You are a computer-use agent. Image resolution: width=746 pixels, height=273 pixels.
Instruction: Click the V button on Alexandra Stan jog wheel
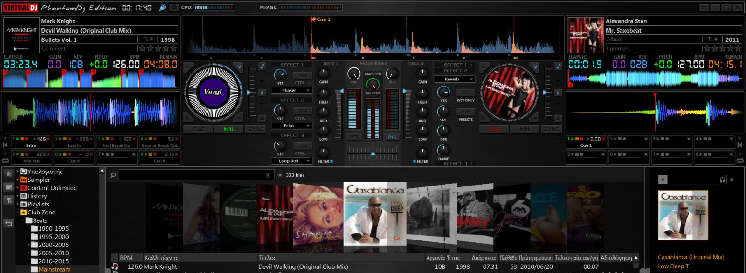point(535,67)
